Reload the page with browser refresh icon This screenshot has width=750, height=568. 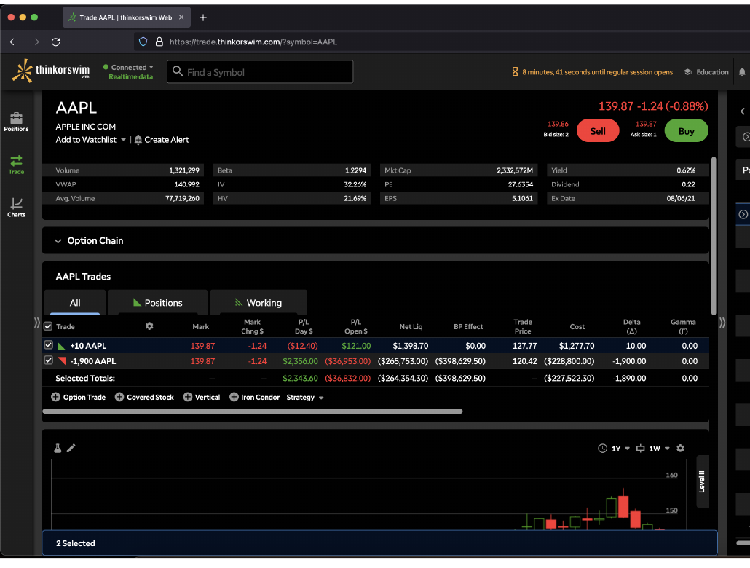point(55,42)
